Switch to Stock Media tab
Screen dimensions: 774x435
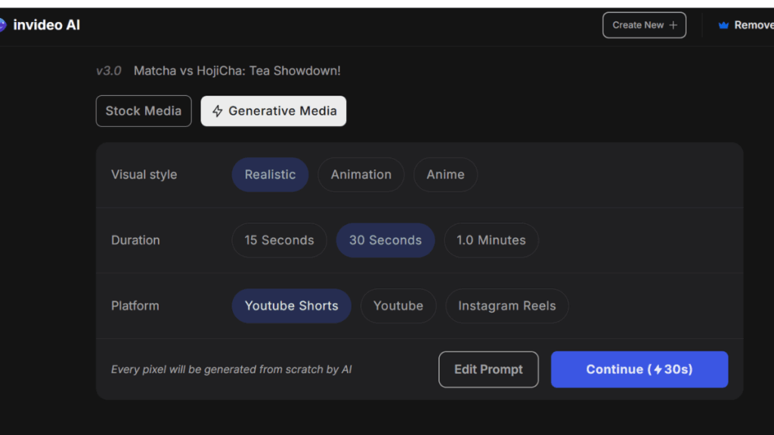(x=144, y=111)
